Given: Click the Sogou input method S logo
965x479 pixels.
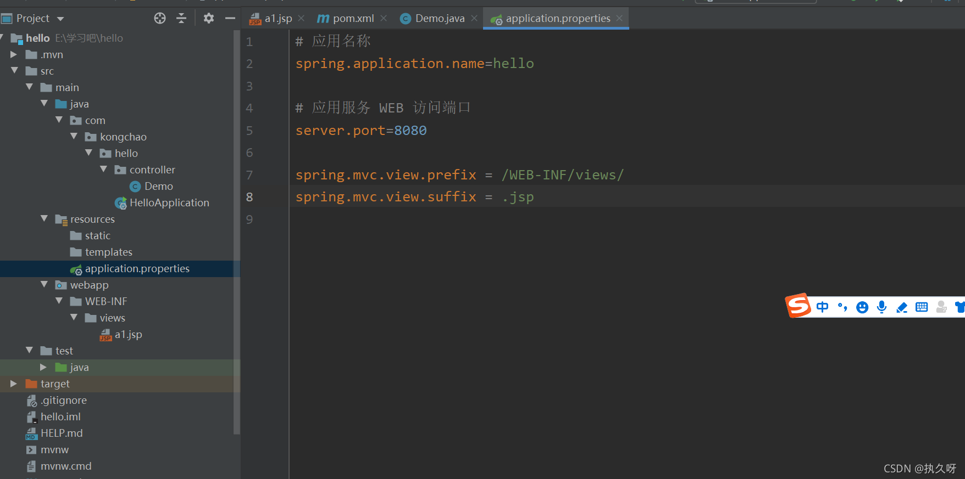Looking at the screenshot, I should coord(798,306).
